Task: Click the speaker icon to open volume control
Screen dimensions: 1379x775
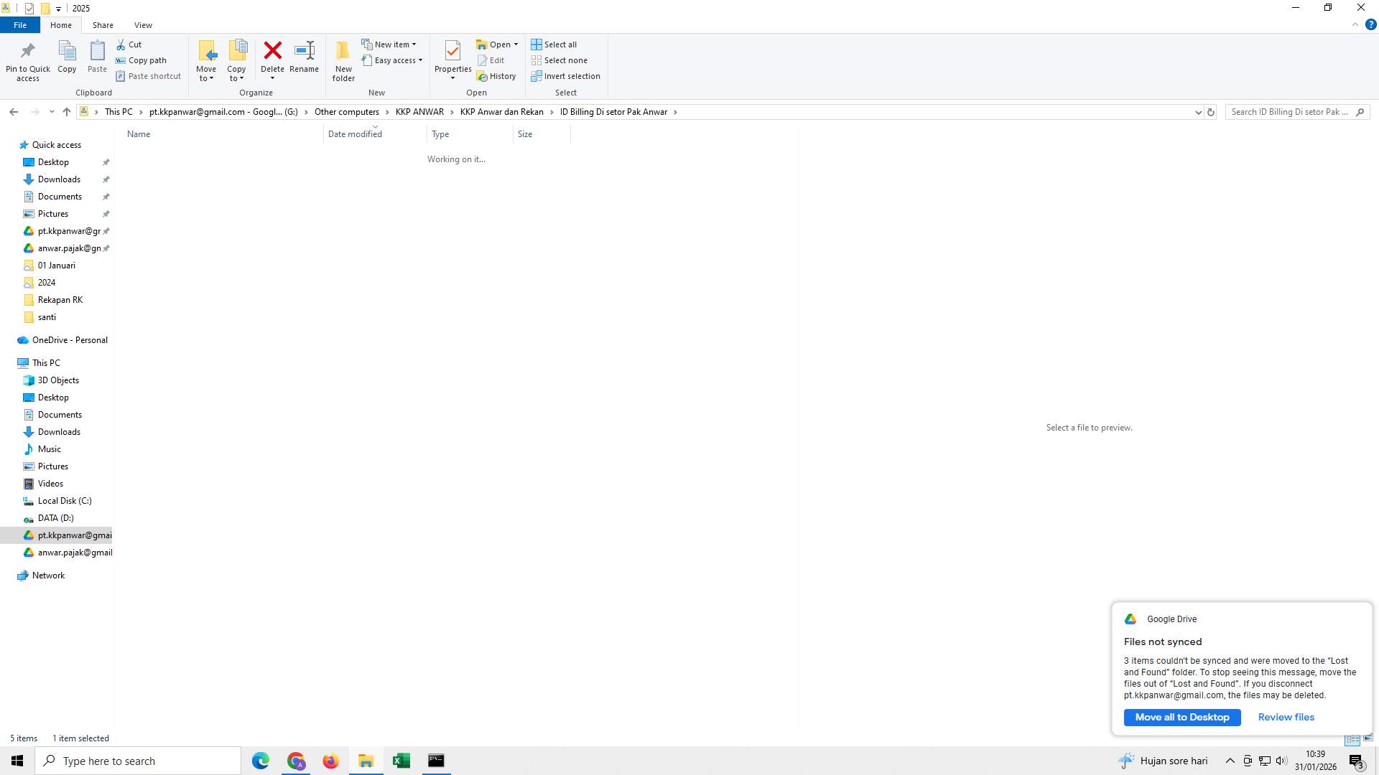Action: tap(1281, 761)
